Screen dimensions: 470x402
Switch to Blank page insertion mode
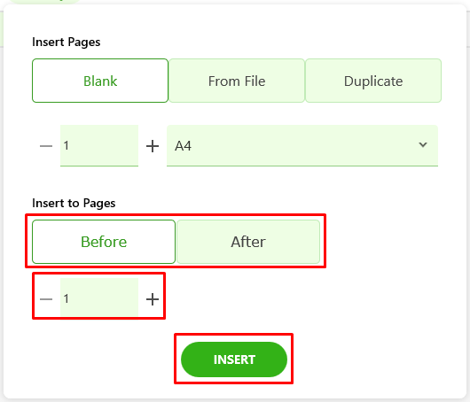(x=100, y=81)
